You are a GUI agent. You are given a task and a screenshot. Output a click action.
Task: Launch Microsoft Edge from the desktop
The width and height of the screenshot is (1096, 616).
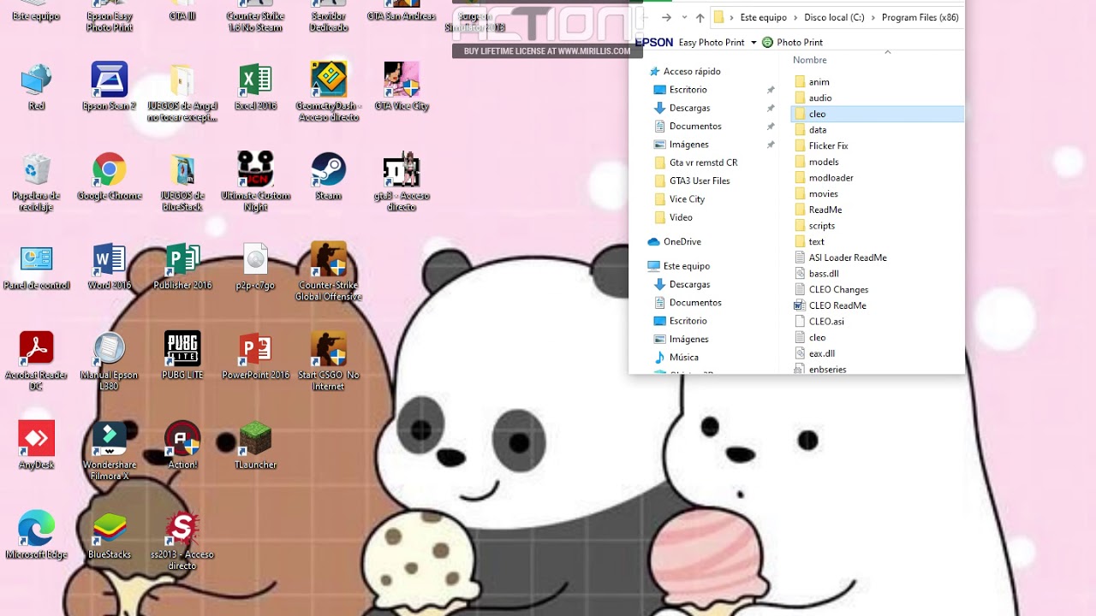(x=36, y=536)
